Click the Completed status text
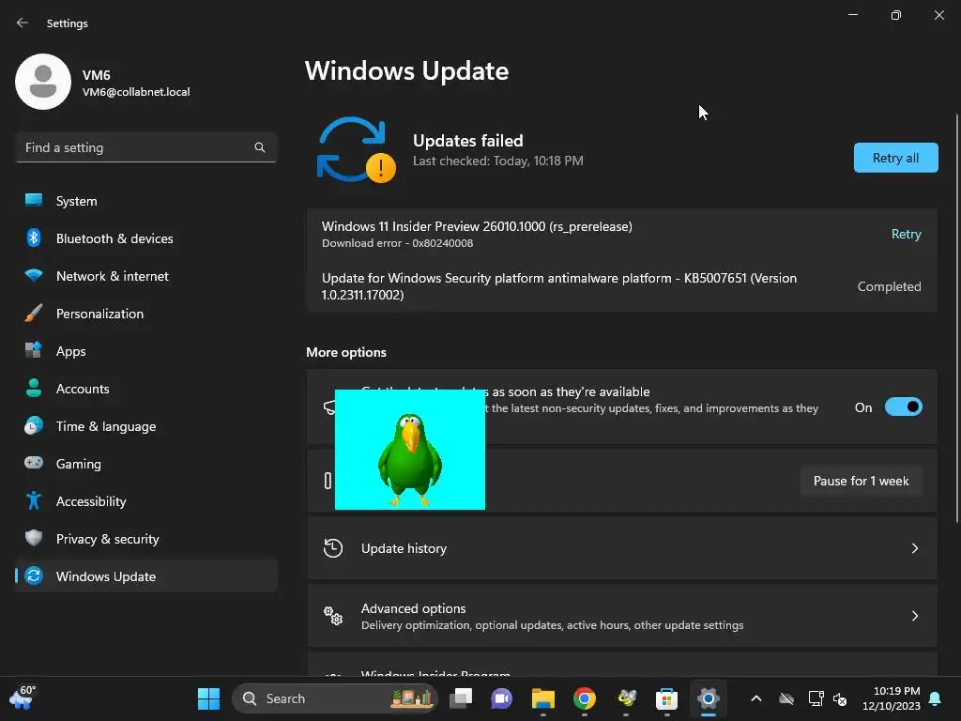 pyautogui.click(x=889, y=286)
